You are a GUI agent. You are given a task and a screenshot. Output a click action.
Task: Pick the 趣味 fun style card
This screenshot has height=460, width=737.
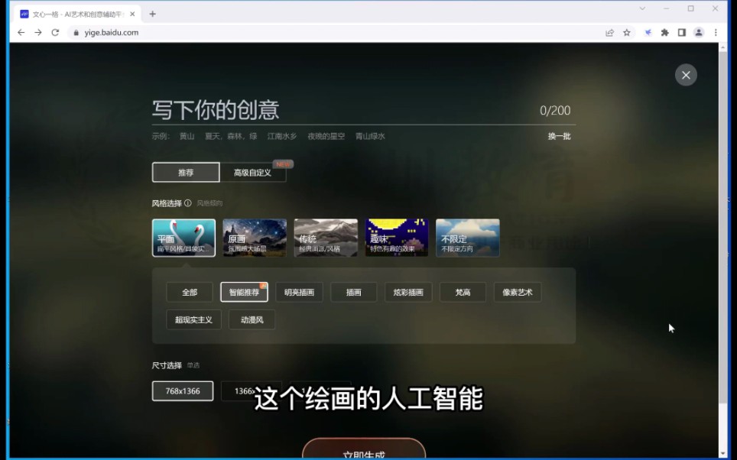[x=396, y=237]
